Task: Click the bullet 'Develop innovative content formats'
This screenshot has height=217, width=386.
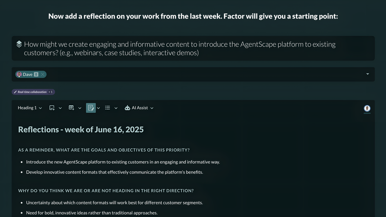Action: pos(114,172)
